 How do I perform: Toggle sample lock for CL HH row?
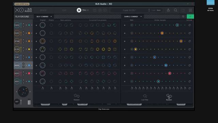125,49
